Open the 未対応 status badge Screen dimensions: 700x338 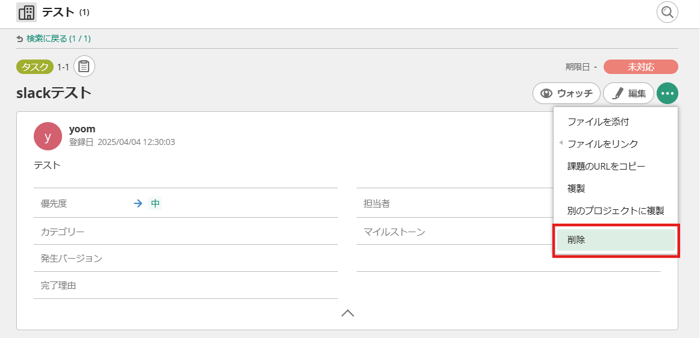tap(640, 67)
